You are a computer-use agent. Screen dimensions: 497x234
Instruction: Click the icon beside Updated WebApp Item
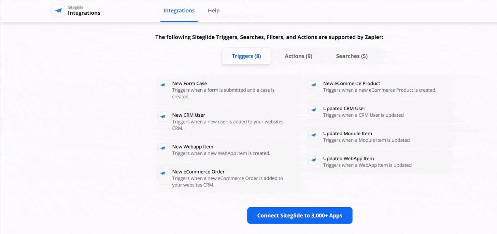[313, 160]
